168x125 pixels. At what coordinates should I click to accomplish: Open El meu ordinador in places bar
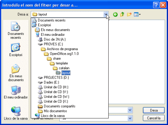pyautogui.click(x=16, y=92)
